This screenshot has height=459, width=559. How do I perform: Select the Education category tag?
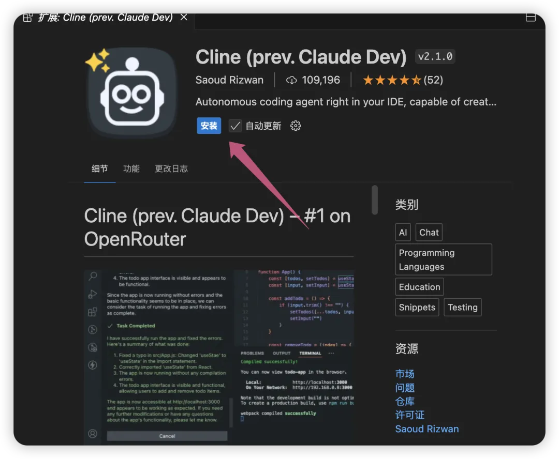pyautogui.click(x=419, y=287)
